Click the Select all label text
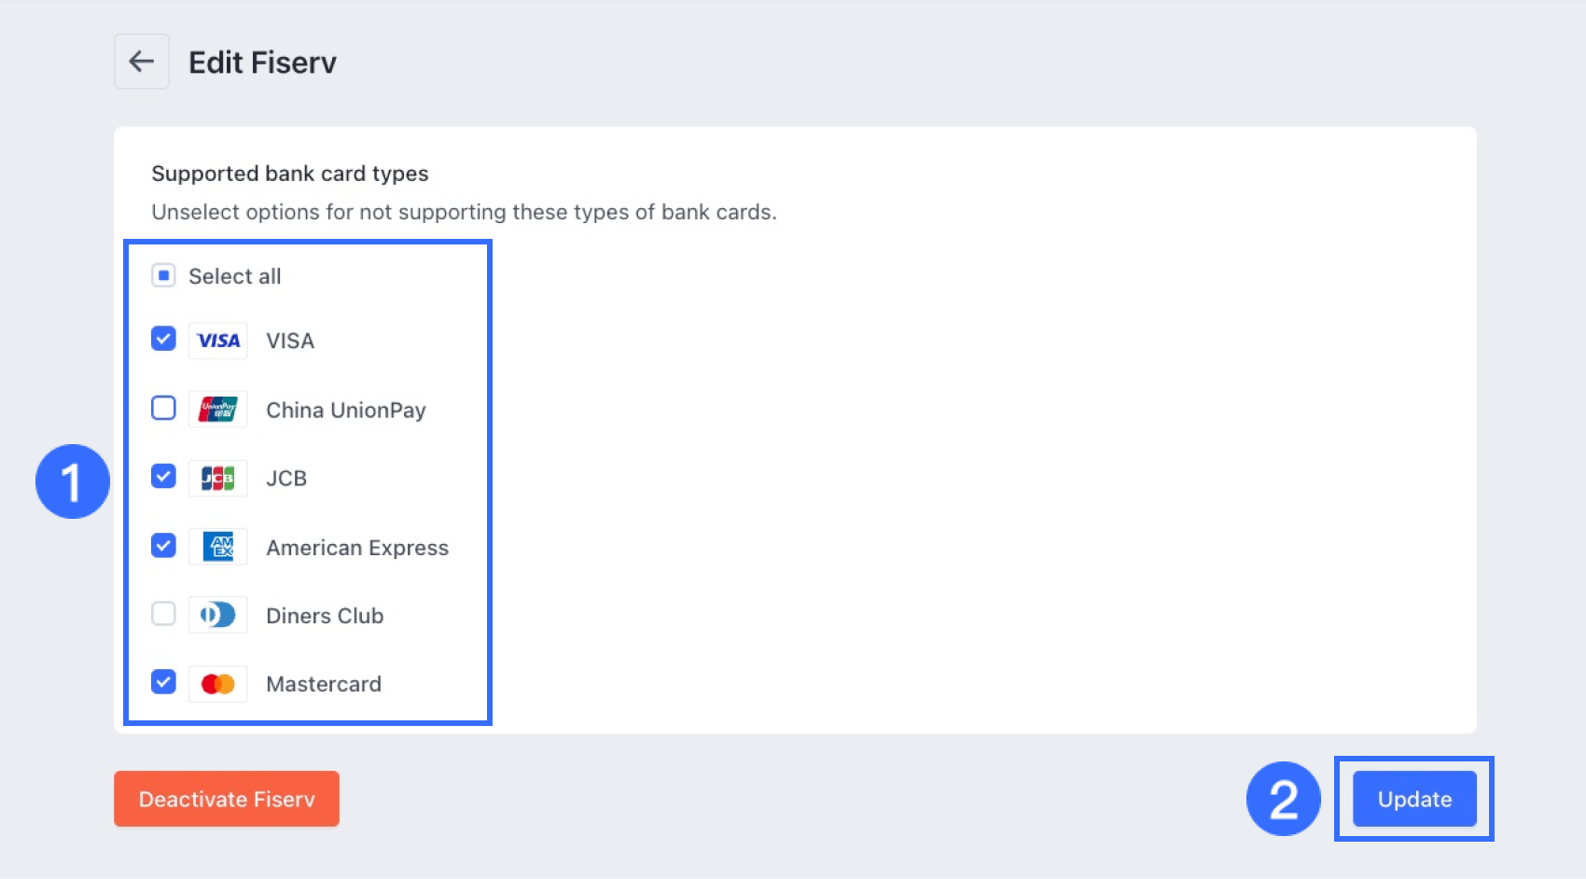 pos(234,276)
